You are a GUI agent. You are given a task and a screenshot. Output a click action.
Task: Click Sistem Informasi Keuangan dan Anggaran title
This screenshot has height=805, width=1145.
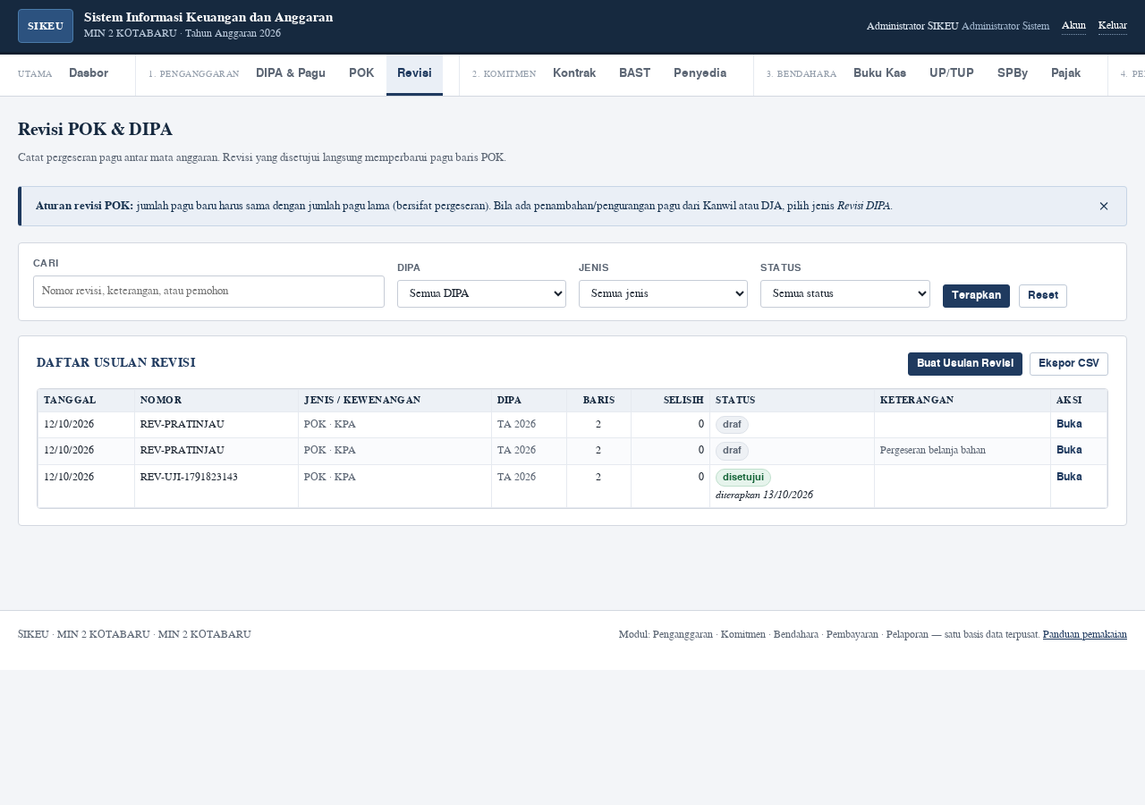pyautogui.click(x=208, y=17)
